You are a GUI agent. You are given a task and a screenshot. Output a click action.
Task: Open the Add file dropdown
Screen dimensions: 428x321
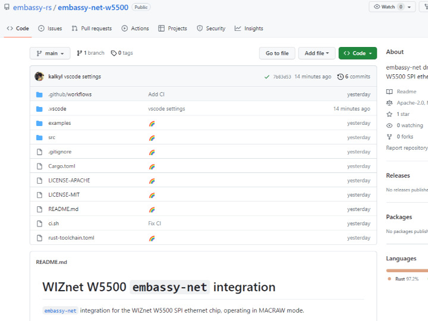tap(317, 53)
